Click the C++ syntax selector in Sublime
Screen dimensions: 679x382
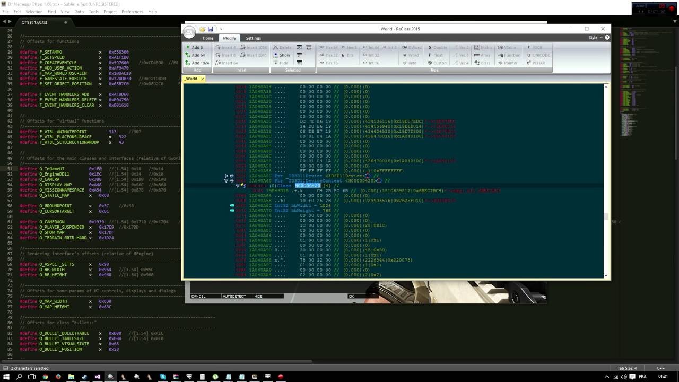660,368
